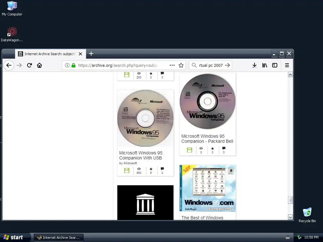Viewport: 323px width, 242px height.
Task: Open the Windows 95 Companion With USB disc thumbnail
Action: pos(145,118)
